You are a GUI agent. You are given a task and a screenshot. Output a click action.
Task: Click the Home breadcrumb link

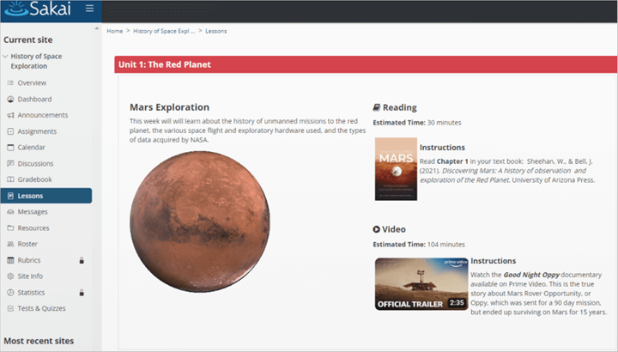tap(114, 31)
